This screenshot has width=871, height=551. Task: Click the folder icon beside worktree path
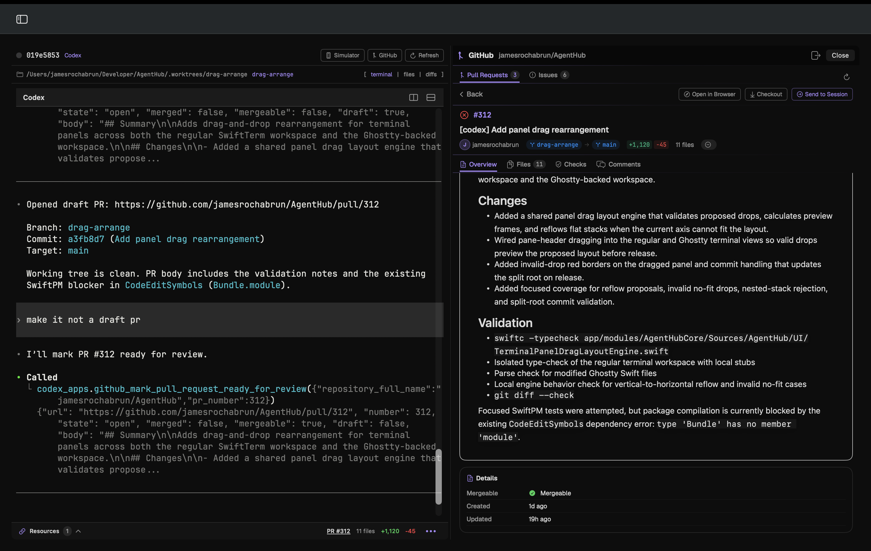coord(20,74)
